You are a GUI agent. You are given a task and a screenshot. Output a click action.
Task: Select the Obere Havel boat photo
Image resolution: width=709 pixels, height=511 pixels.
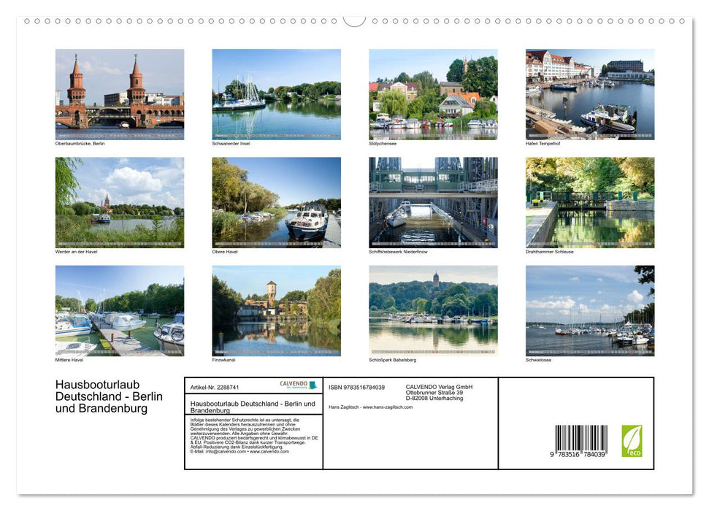pos(276,203)
